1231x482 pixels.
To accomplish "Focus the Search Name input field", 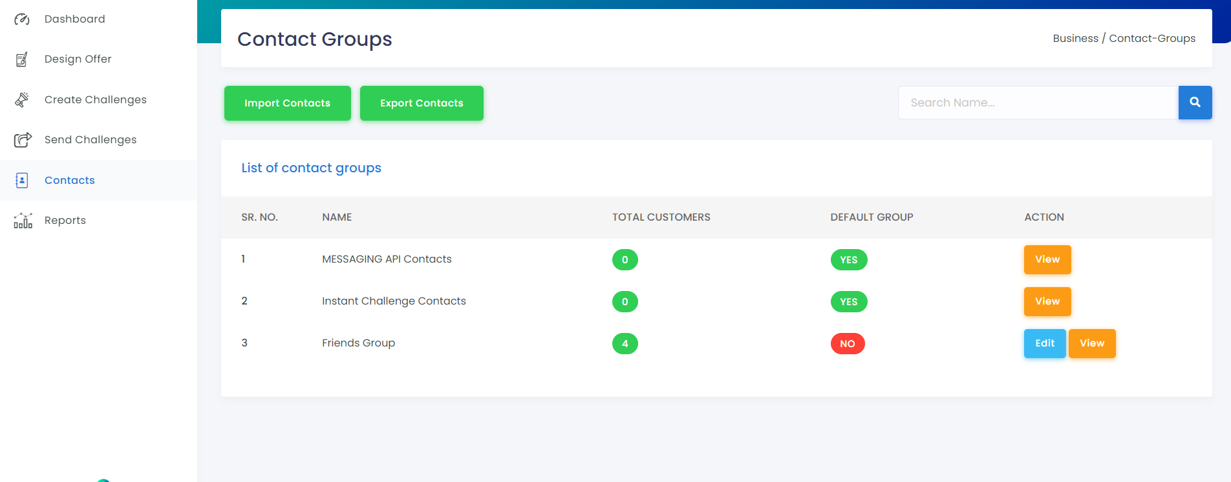I will (x=1038, y=103).
